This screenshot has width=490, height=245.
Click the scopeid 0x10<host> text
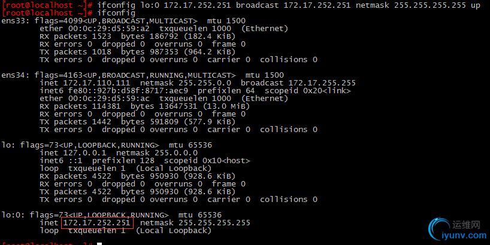pos(207,161)
